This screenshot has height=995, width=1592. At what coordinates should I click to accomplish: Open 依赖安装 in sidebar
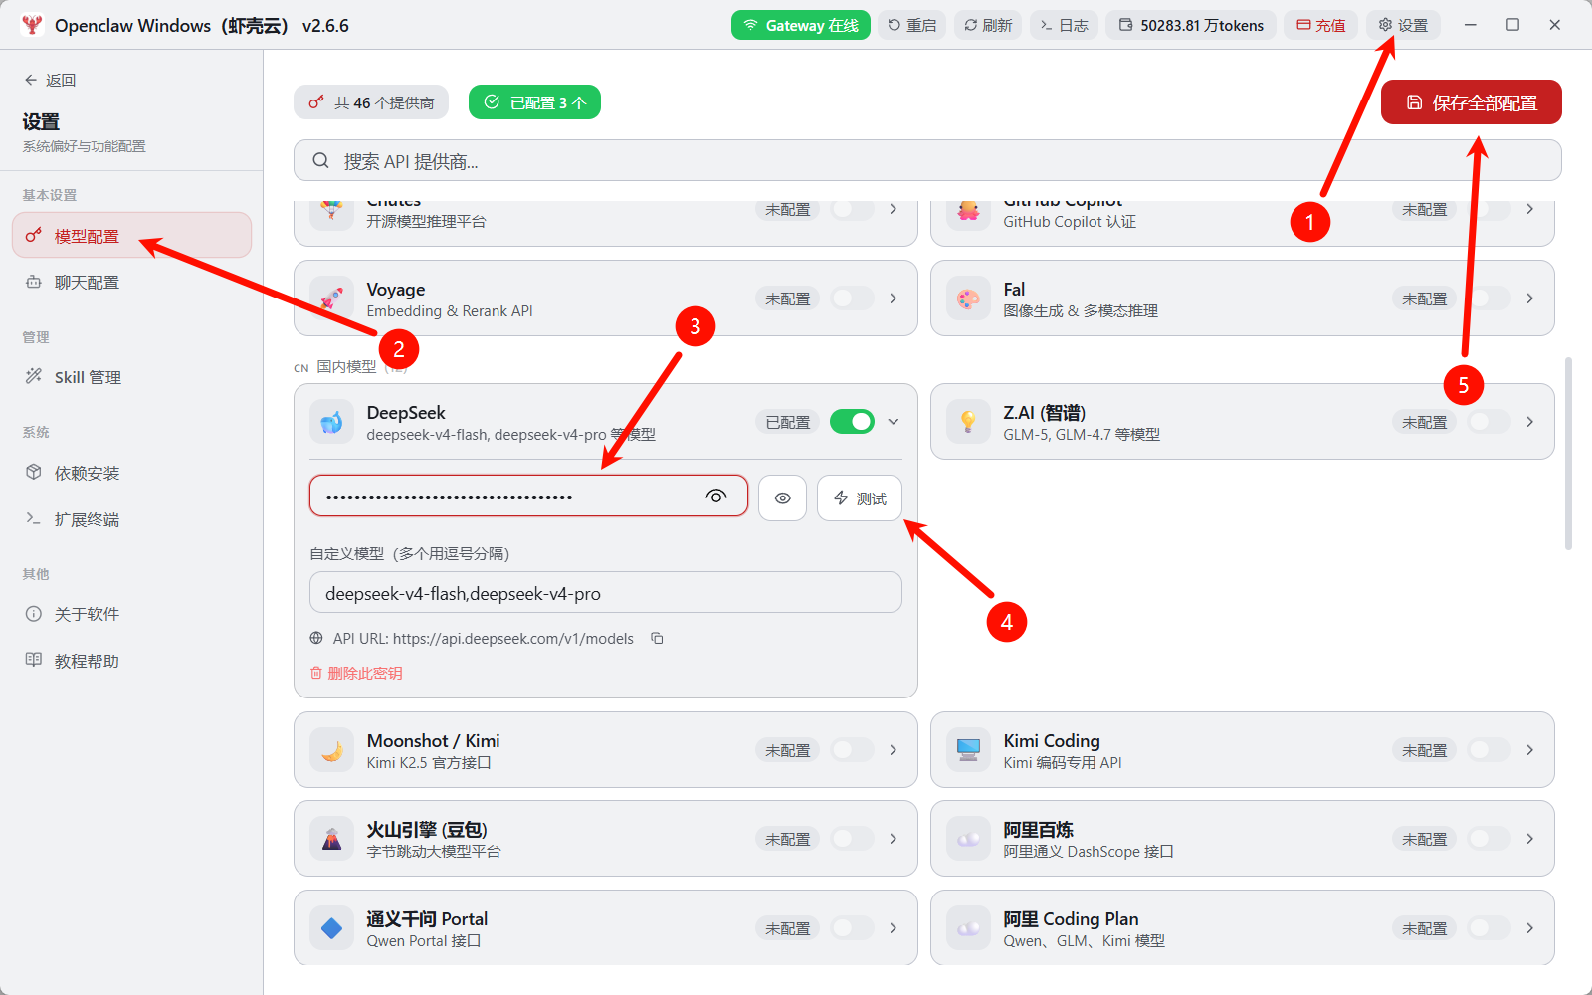[x=131, y=473]
